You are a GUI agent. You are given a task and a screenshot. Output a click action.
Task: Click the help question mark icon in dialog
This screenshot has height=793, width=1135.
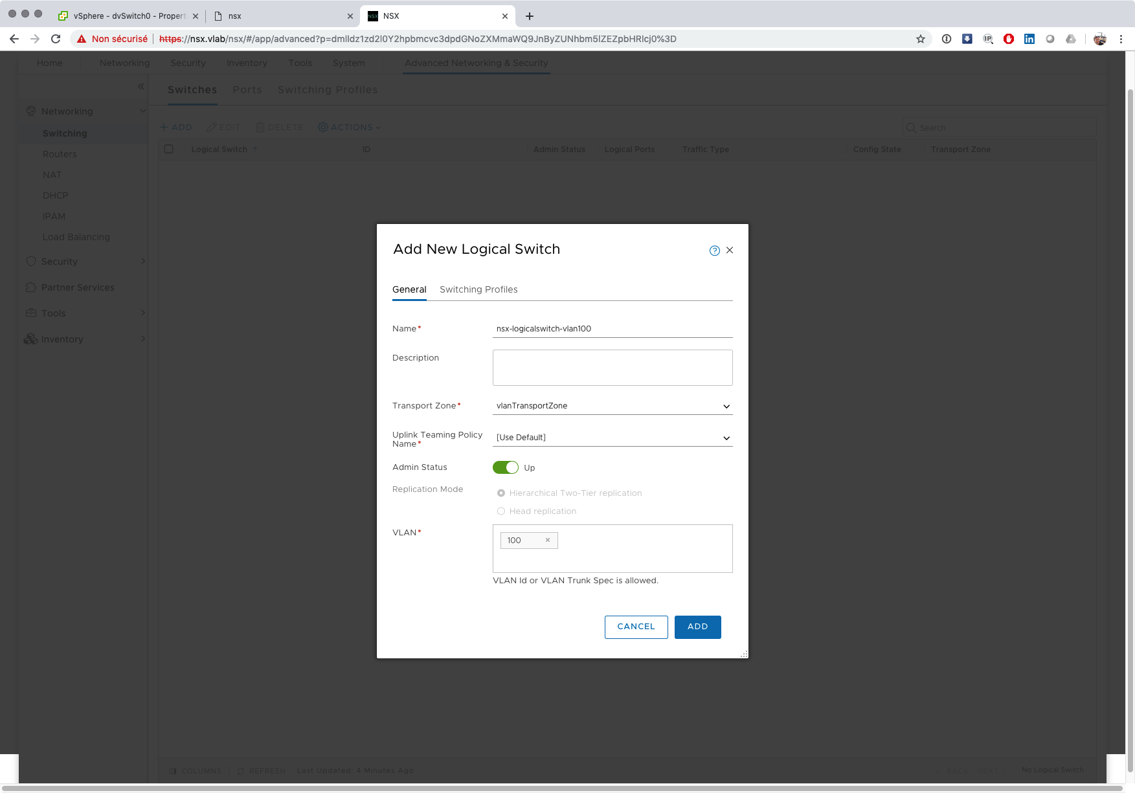tap(714, 251)
